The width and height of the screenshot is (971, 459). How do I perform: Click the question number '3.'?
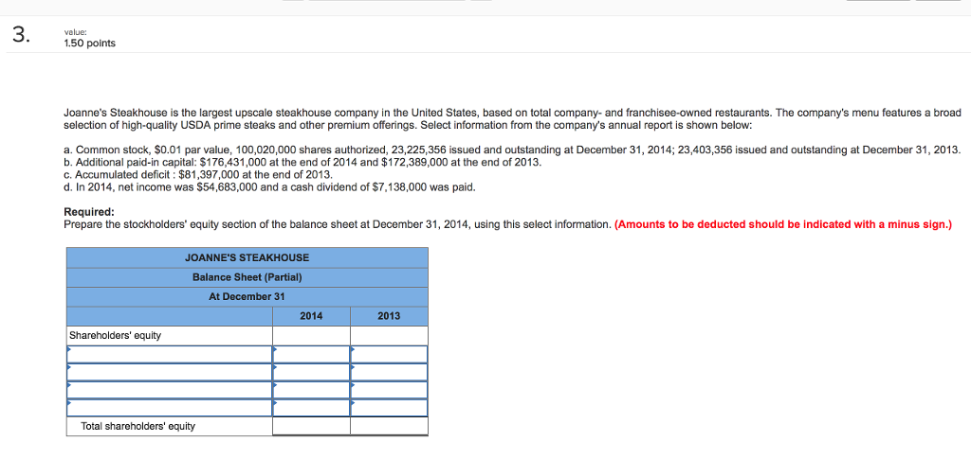(x=21, y=36)
